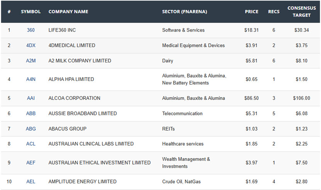
Task: Click the $106.00 consensus target
Action: click(x=302, y=98)
